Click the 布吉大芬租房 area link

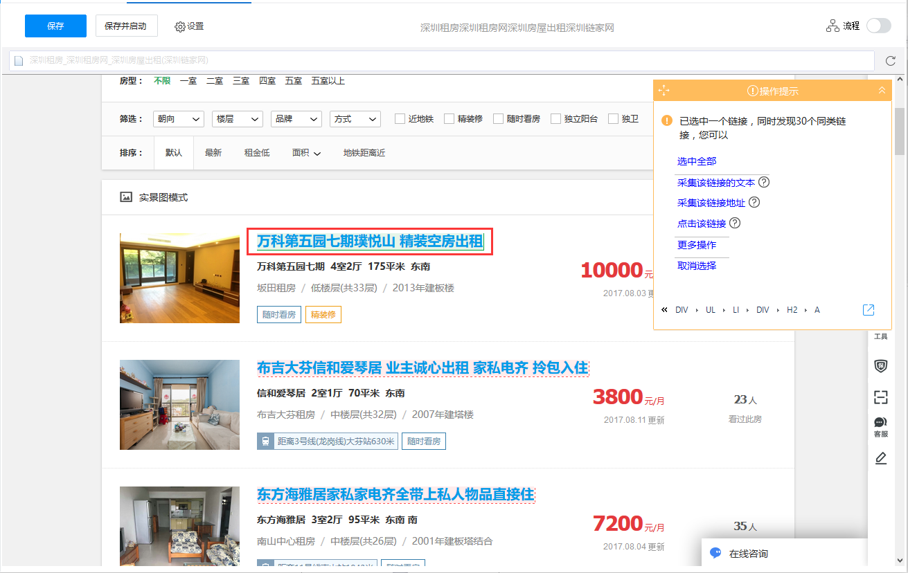click(286, 415)
